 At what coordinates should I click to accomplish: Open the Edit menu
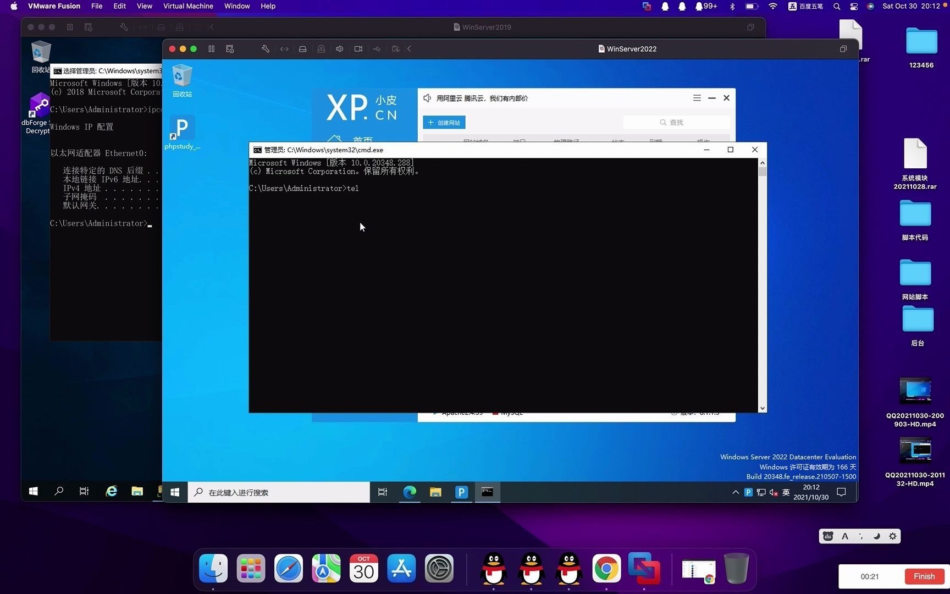coord(119,6)
